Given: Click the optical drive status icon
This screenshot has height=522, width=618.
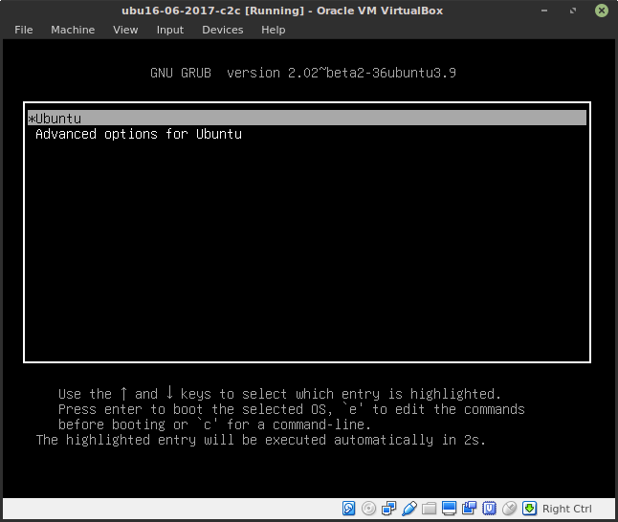Looking at the screenshot, I should [368, 509].
